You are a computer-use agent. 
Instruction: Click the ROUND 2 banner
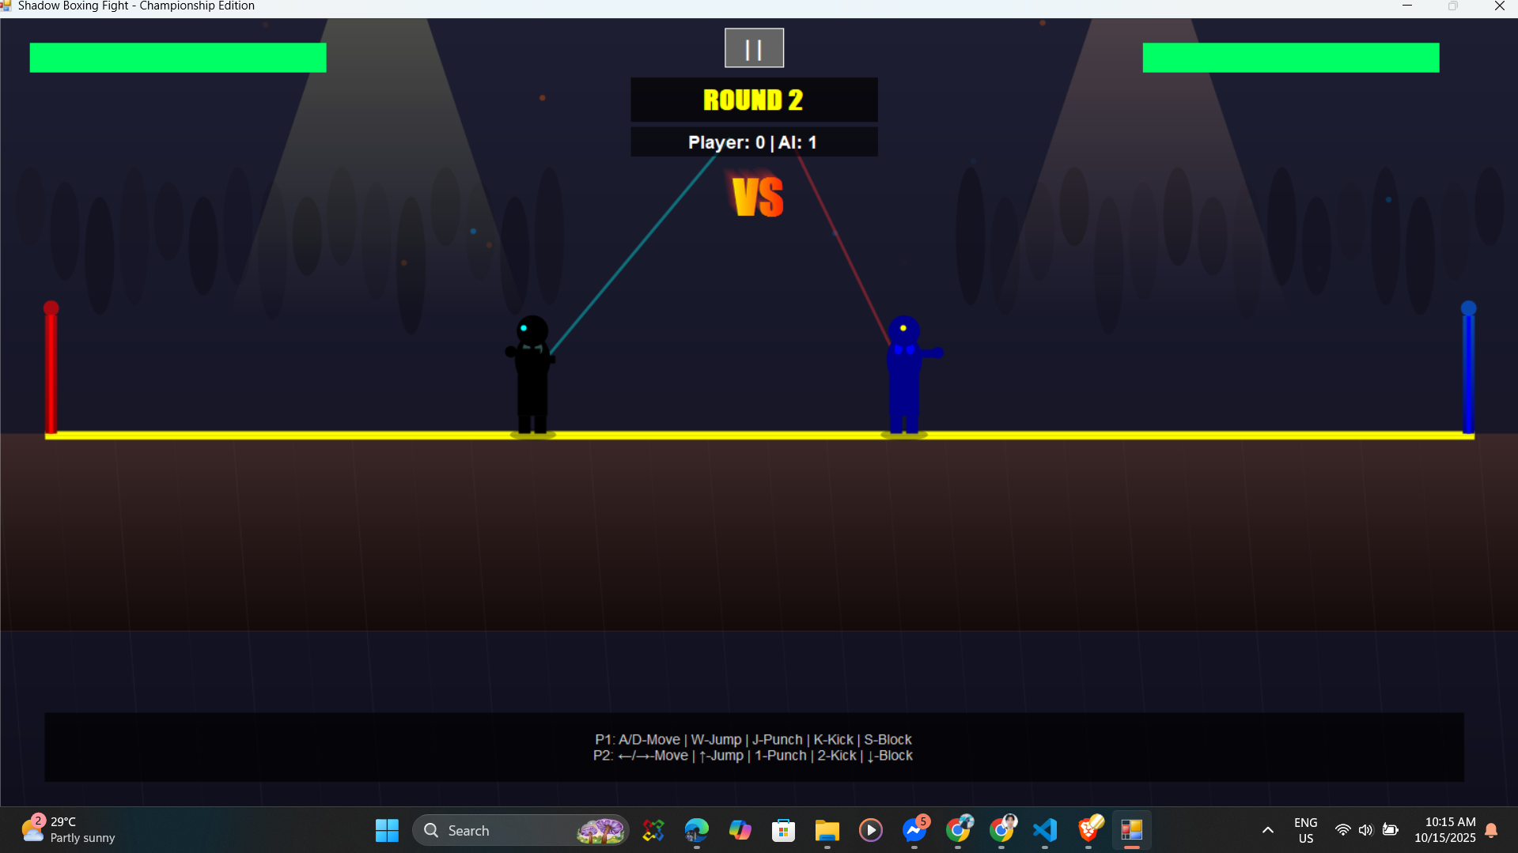click(x=753, y=100)
